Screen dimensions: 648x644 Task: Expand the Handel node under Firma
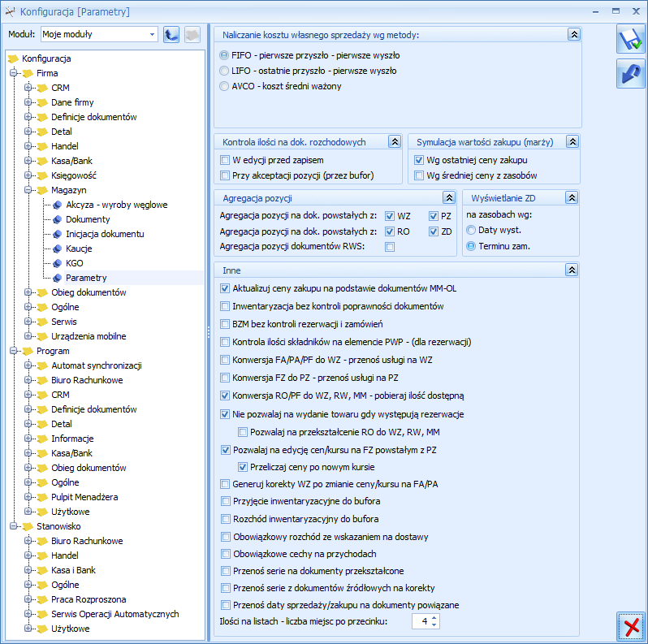(x=28, y=146)
